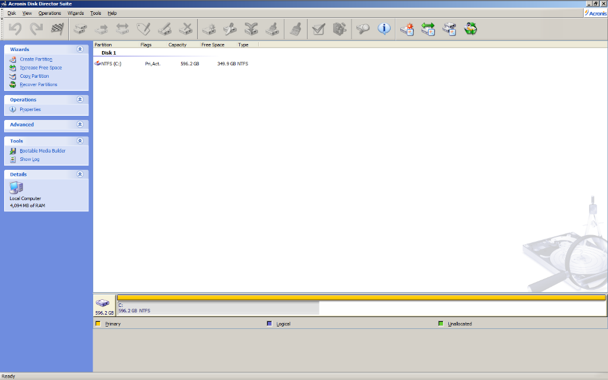Click the Local Computer icon in Details
The width and height of the screenshot is (608, 380).
pyautogui.click(x=16, y=188)
